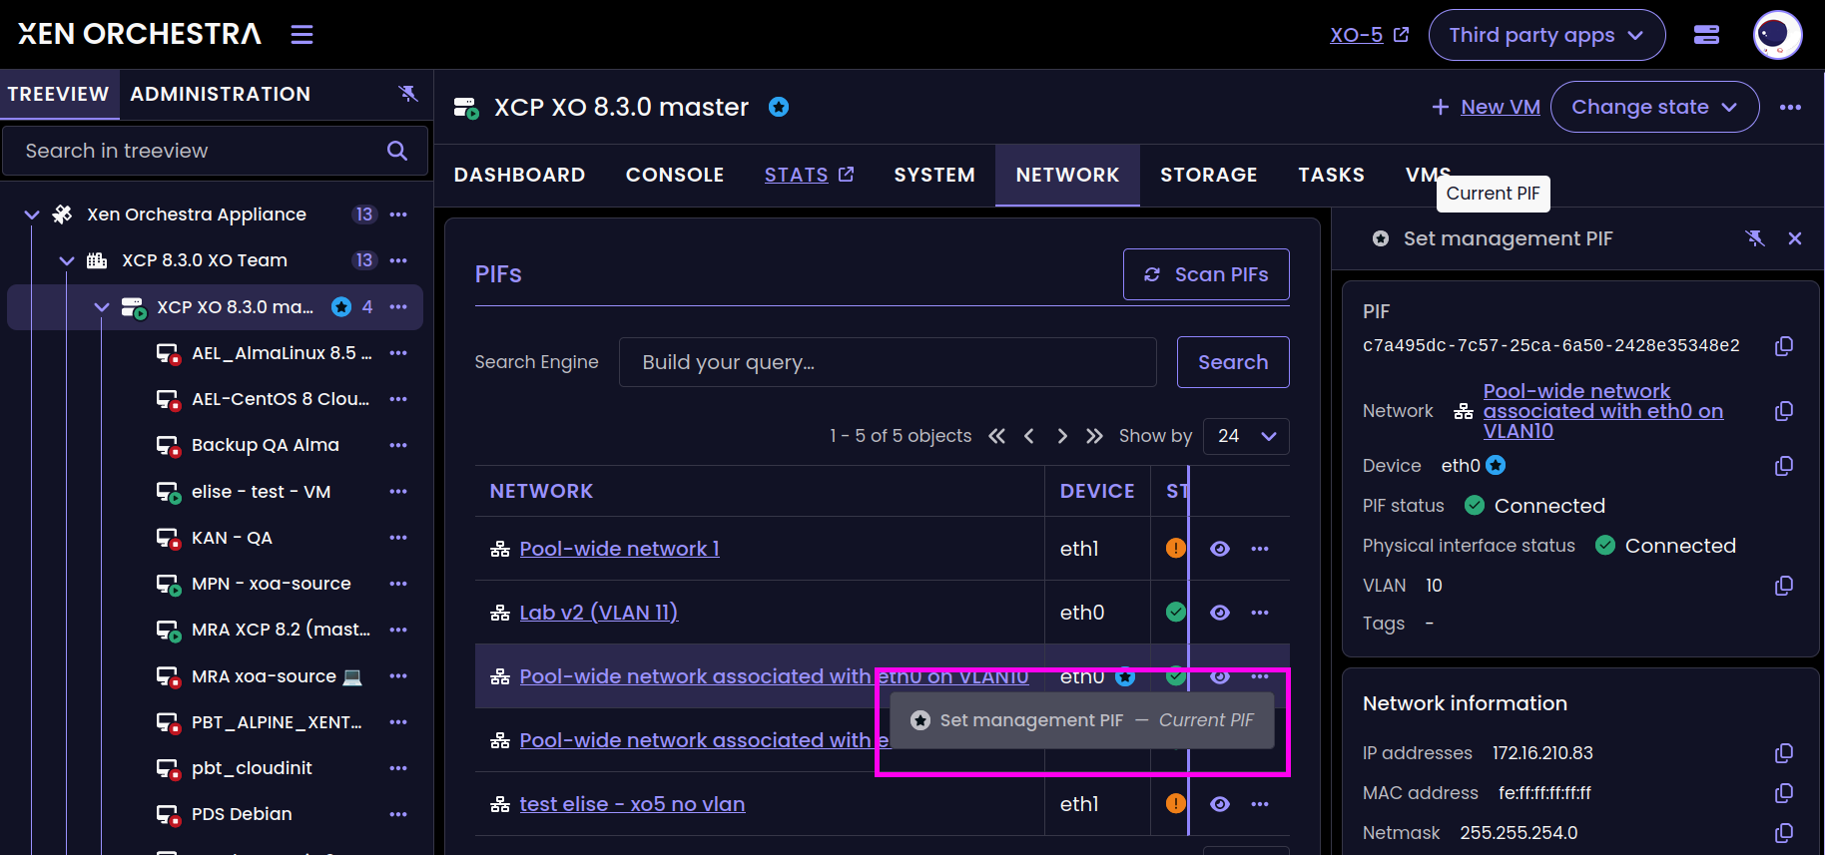Open actions menu for AEL_AlmaLinux 8.5 VM
This screenshot has height=855, width=1825.
(x=398, y=353)
